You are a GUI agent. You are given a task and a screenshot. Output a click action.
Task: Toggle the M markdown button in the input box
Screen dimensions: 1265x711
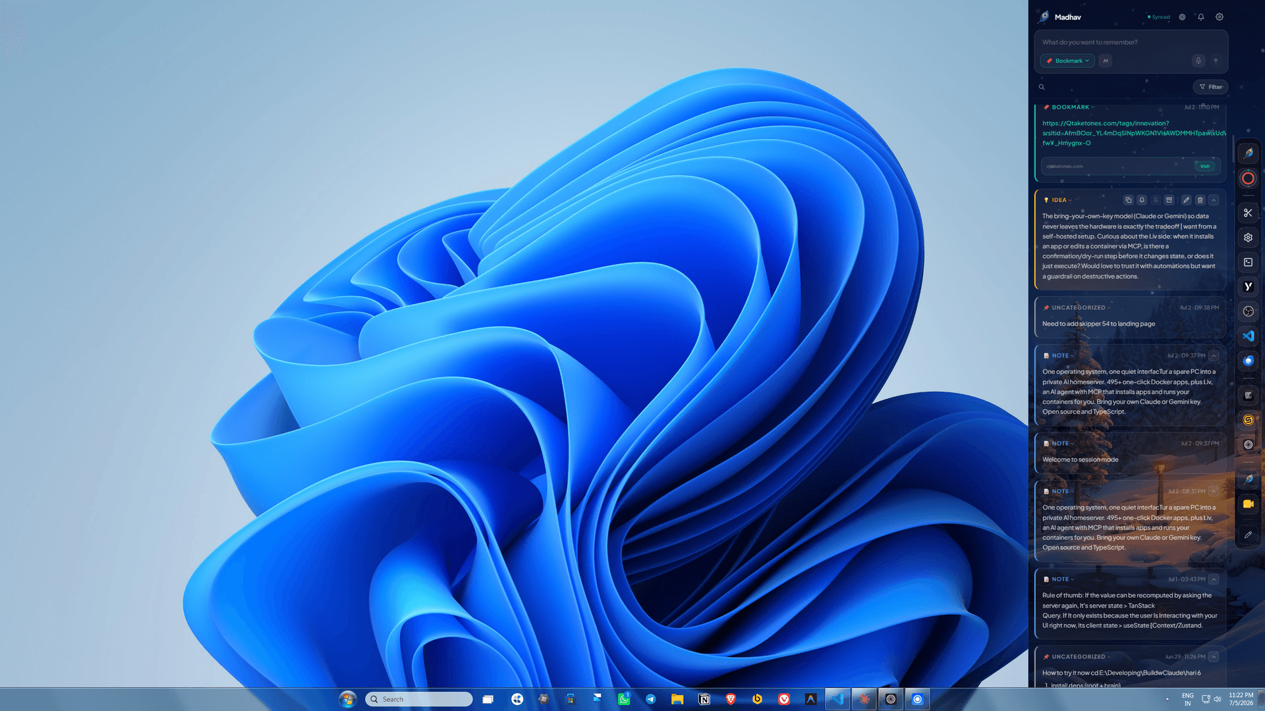pyautogui.click(x=1106, y=61)
